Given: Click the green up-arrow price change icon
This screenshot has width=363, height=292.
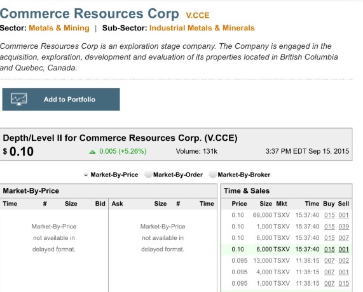Looking at the screenshot, I should 92,152.
